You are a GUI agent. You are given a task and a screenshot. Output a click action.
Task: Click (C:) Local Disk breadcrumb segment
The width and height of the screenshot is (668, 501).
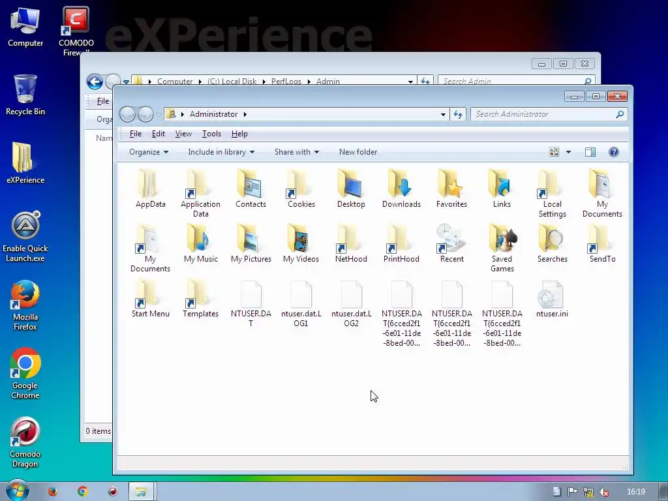click(232, 81)
